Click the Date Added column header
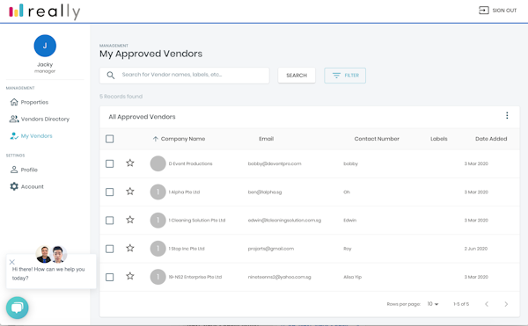Viewport: 528px width, 326px height. 491,139
